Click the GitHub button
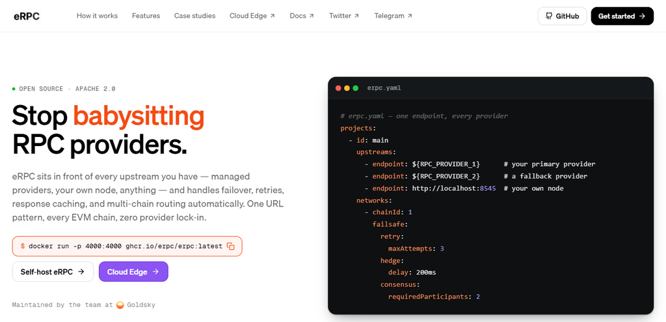This screenshot has height=322, width=666. point(562,16)
